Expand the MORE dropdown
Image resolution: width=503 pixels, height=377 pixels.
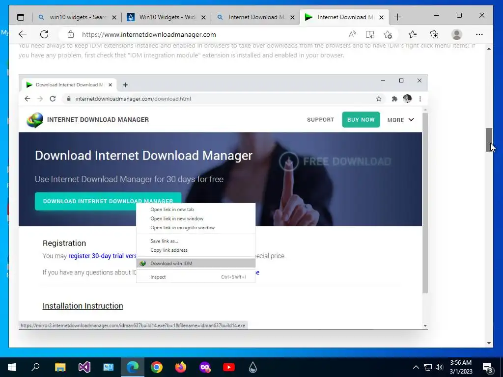(x=401, y=120)
